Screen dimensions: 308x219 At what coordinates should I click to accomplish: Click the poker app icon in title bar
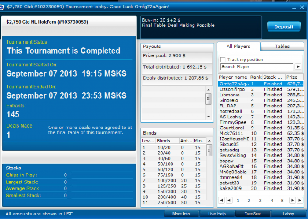(x=2, y=7)
